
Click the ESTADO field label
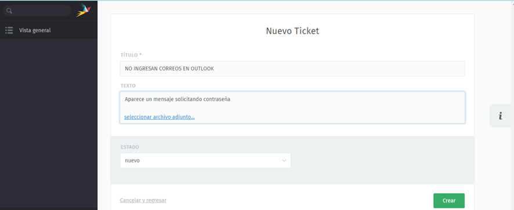129,147
